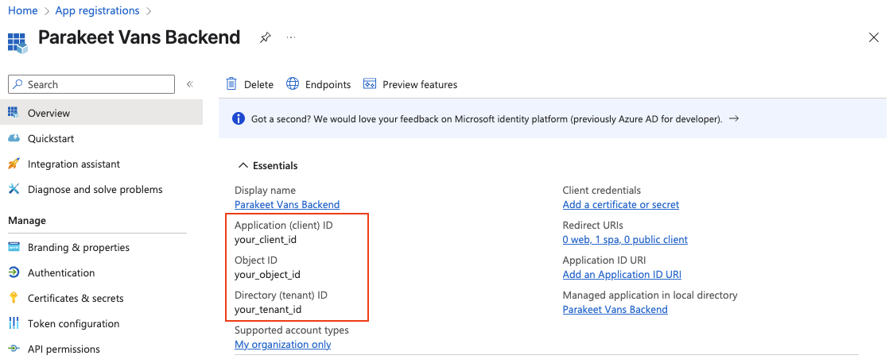Click the feedback banner arrow

734,119
